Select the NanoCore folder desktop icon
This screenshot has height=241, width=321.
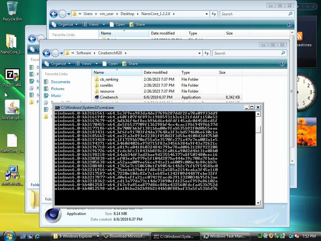12,44
